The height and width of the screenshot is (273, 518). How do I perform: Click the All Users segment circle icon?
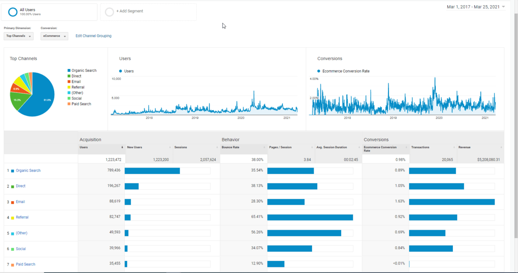pos(13,12)
